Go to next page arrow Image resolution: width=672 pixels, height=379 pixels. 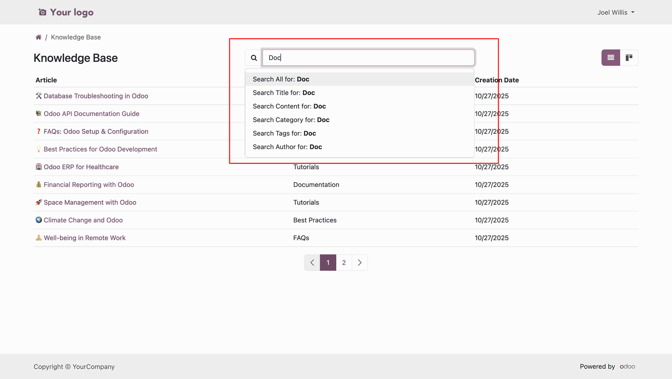359,262
